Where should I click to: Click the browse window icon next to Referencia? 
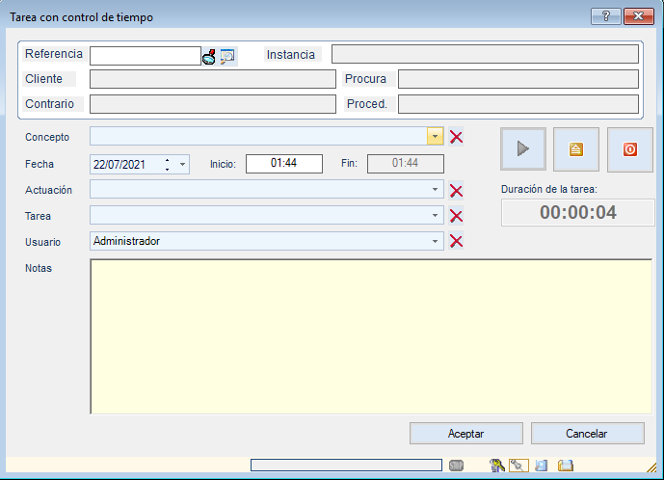(227, 56)
